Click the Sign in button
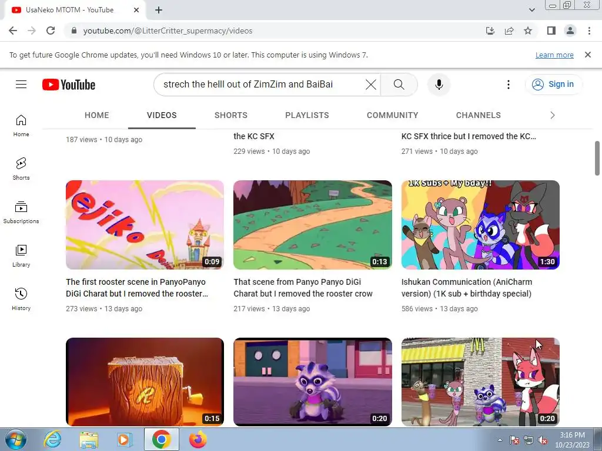This screenshot has height=451, width=602. click(553, 85)
